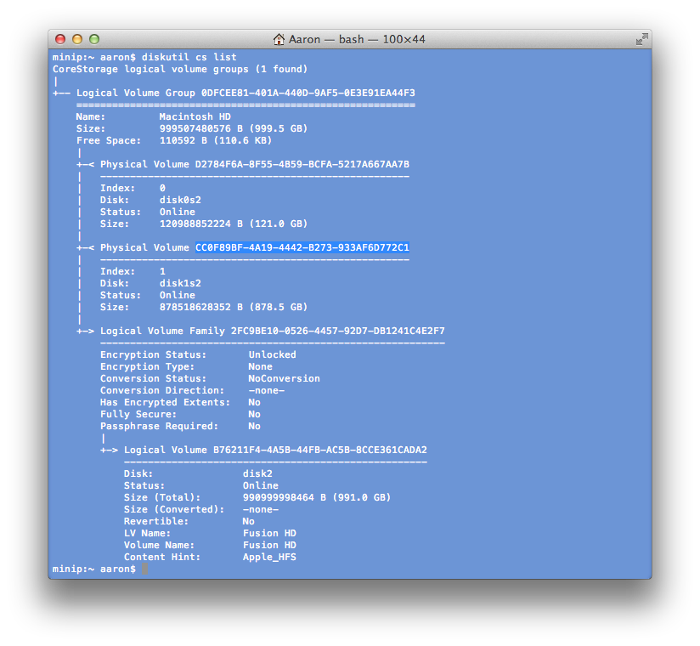The height and width of the screenshot is (646, 700).
Task: Click the 'Revertible:' label
Action: 156,521
